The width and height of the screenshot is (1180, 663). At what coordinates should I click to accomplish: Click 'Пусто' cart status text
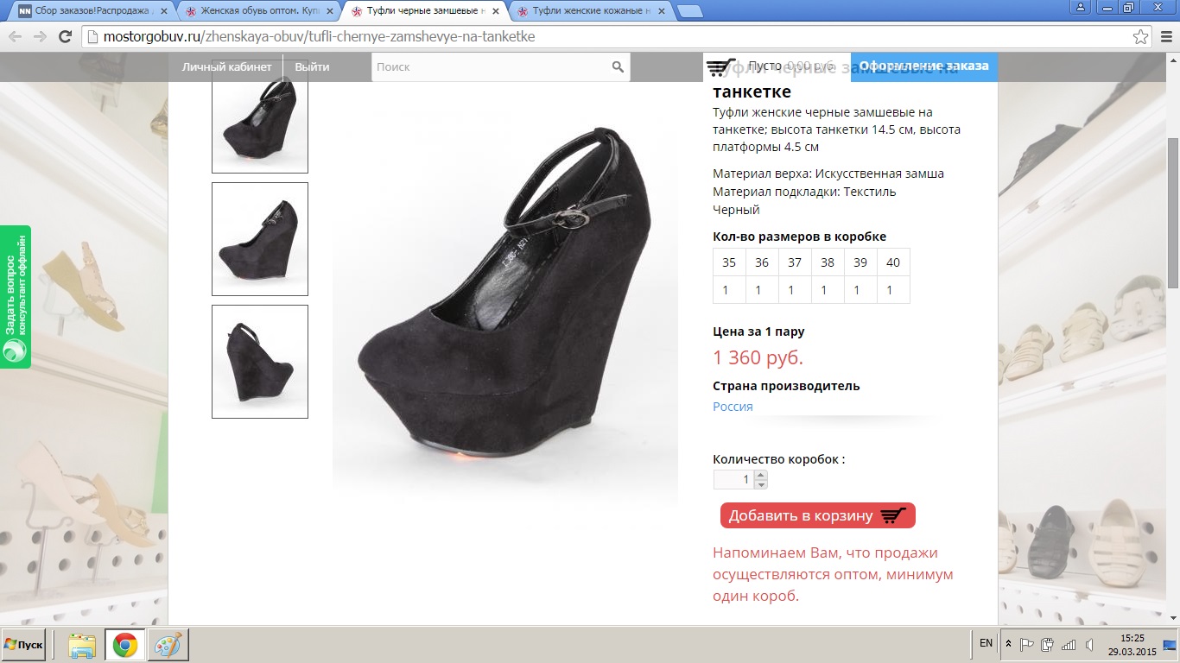pyautogui.click(x=764, y=66)
